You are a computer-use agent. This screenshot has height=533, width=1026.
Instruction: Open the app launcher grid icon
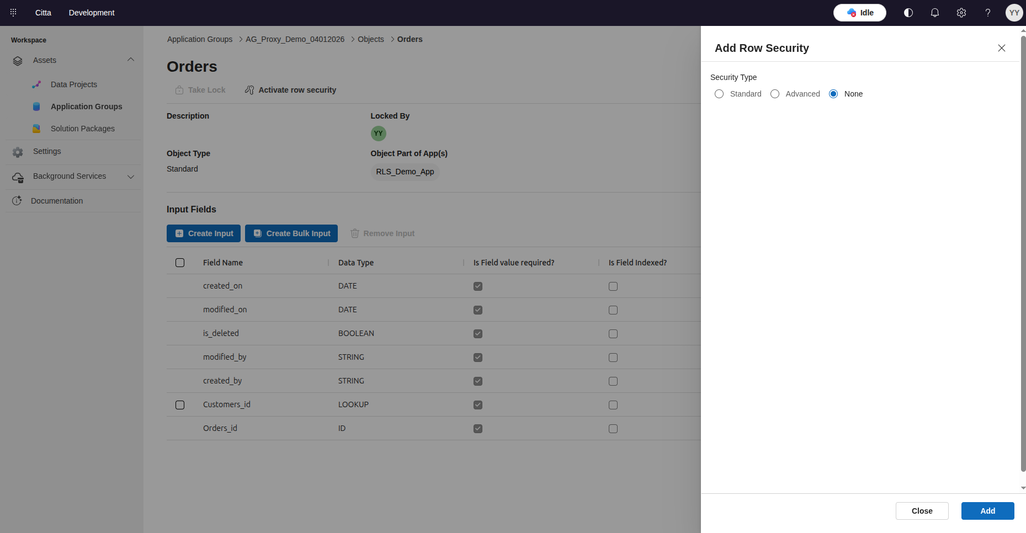13,12
